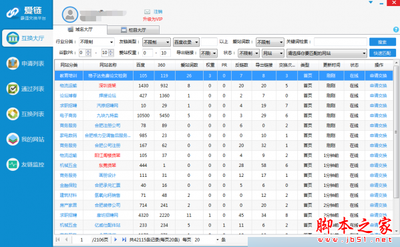The image size is (400, 247).
Task: Minimize the 爱链 window
Action: [x=381, y=3]
